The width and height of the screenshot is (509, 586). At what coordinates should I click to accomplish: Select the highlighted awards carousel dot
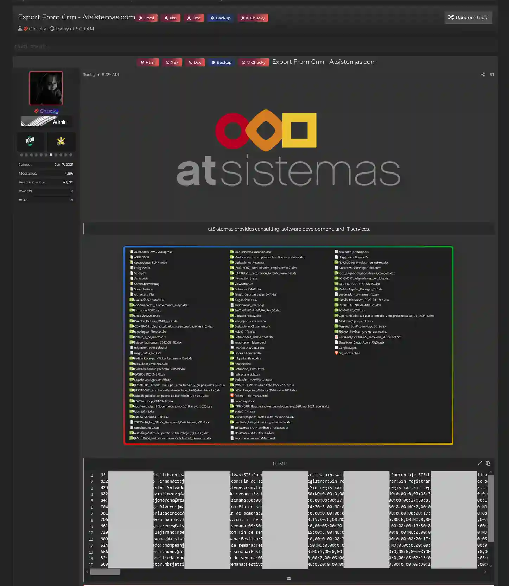click(x=51, y=155)
